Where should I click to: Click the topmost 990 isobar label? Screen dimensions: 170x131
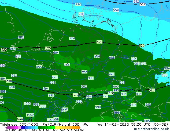click(78, 4)
